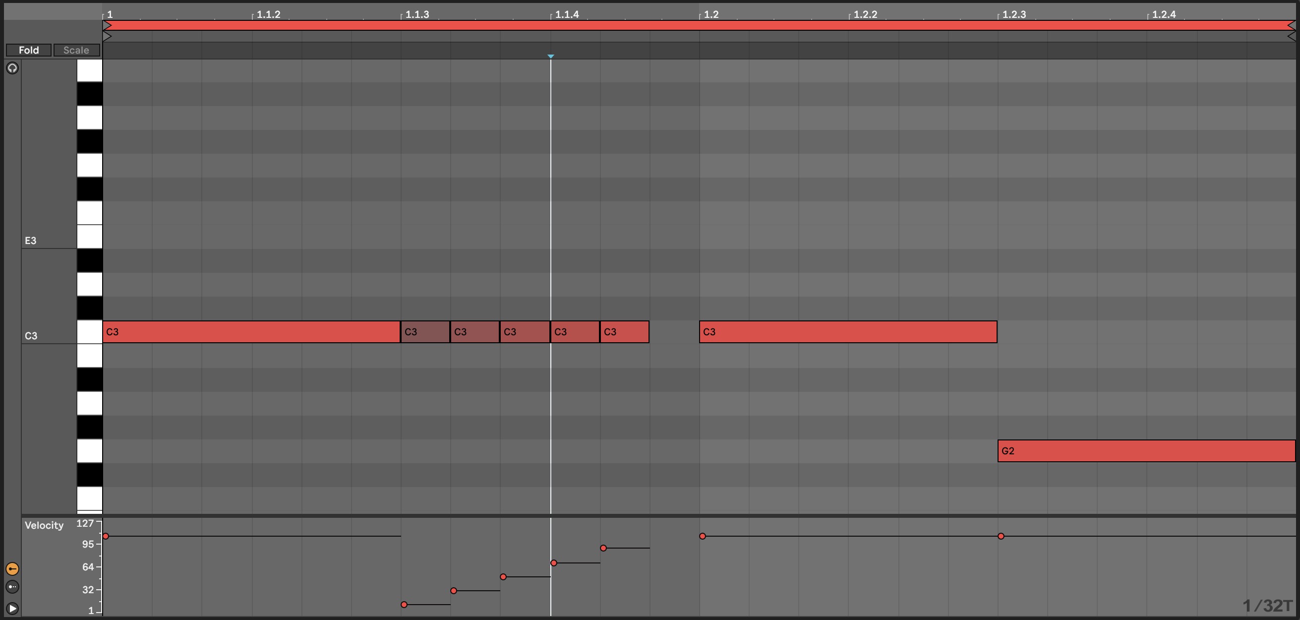The width and height of the screenshot is (1300, 620).
Task: Click the velocity marker of the first C3 note
Action: [106, 536]
